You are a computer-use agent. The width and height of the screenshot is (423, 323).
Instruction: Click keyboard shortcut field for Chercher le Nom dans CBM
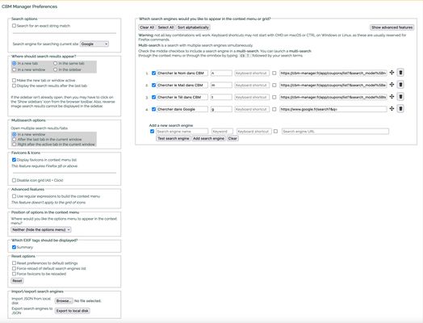click(x=252, y=73)
